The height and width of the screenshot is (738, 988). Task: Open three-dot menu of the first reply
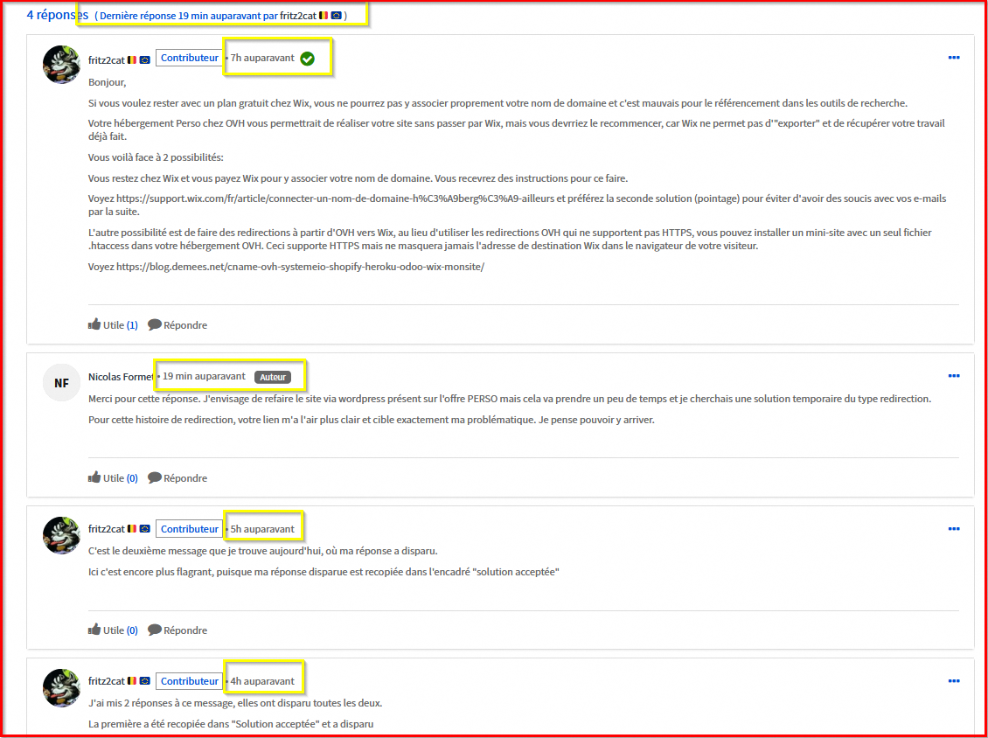[x=953, y=58]
